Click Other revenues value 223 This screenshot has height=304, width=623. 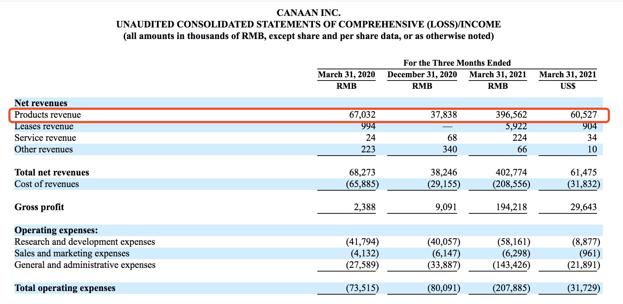[x=368, y=149]
